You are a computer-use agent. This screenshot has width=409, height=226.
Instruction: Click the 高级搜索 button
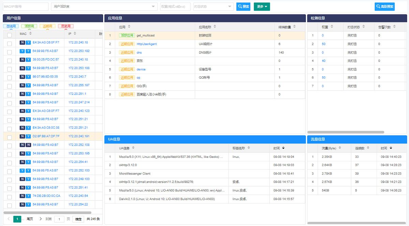coord(384,6)
